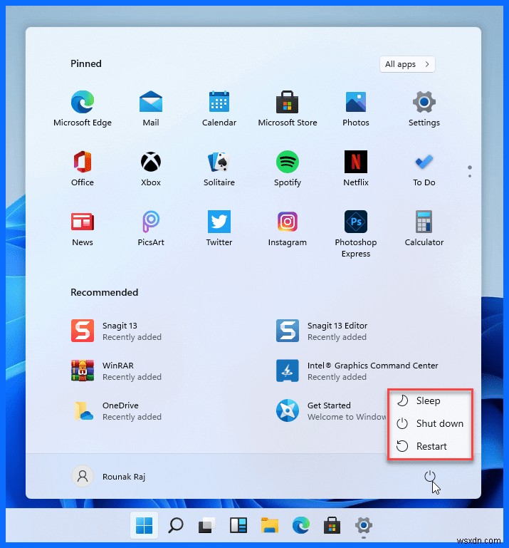Choose Restart from the power menu
The width and height of the screenshot is (509, 548).
pyautogui.click(x=430, y=446)
